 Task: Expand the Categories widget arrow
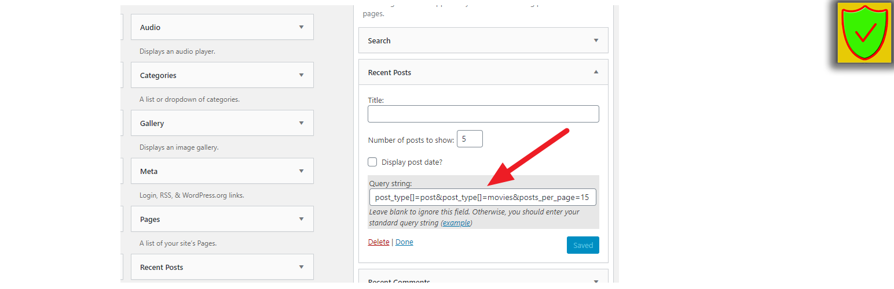[x=301, y=75]
